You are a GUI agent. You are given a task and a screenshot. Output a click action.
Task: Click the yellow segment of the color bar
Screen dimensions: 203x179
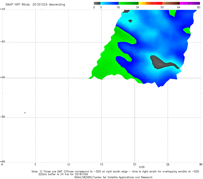pos(142,3)
